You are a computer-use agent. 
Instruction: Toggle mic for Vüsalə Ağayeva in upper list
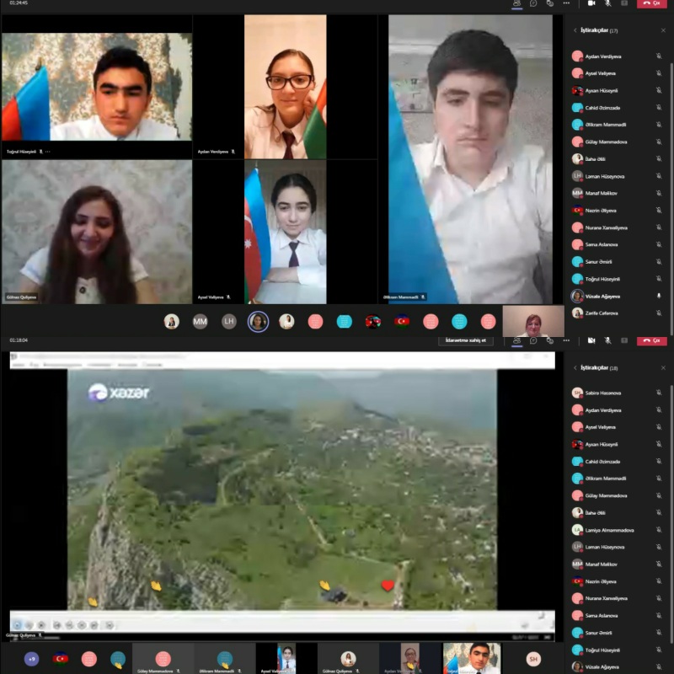pyautogui.click(x=659, y=296)
